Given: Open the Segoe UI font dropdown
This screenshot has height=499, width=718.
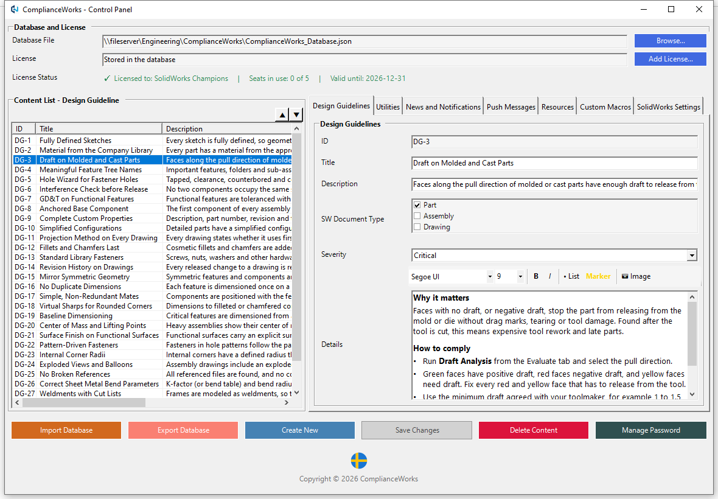Looking at the screenshot, I should click(489, 276).
